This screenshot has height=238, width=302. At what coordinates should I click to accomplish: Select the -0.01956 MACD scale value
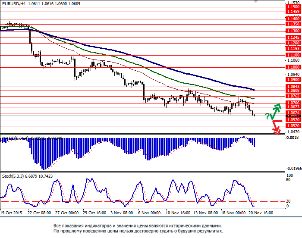[x=294, y=169]
